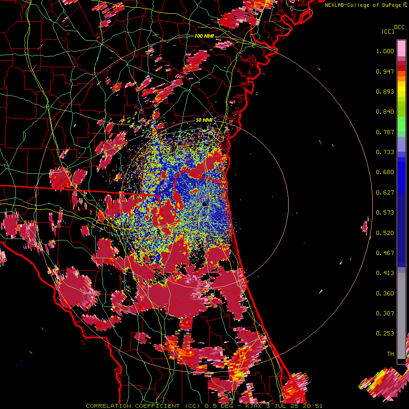409x409 pixels.
Task: Click the pink top segment of color bar
Action: click(401, 48)
